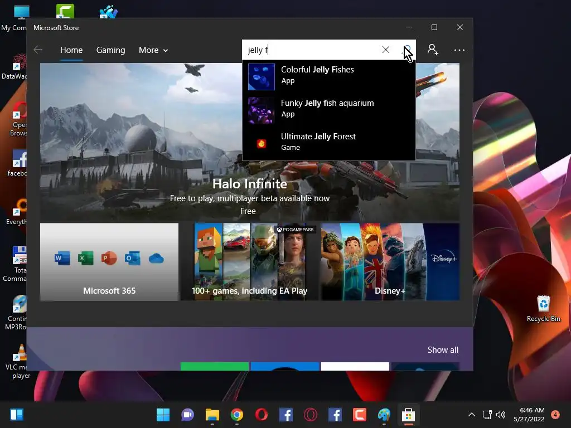Open the Microsoft 365 tile
The height and width of the screenshot is (428, 571).
point(109,262)
